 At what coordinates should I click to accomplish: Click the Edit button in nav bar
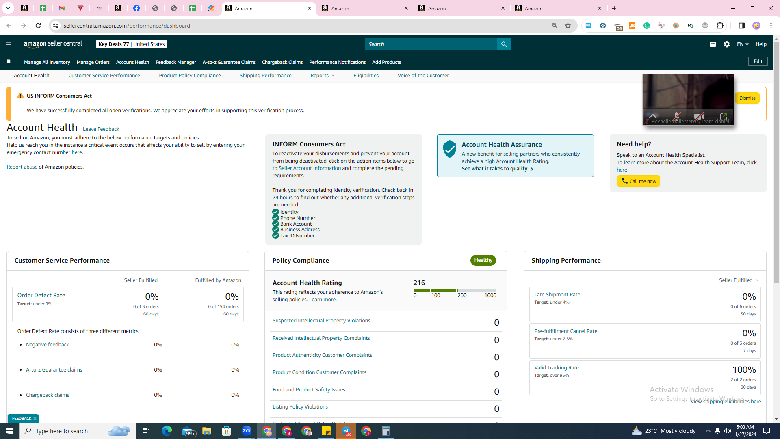pyautogui.click(x=758, y=61)
